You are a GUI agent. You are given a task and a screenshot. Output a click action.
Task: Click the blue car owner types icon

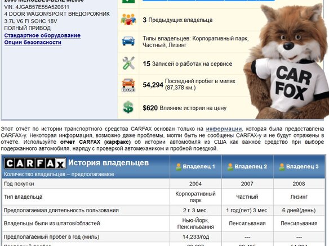128,41
